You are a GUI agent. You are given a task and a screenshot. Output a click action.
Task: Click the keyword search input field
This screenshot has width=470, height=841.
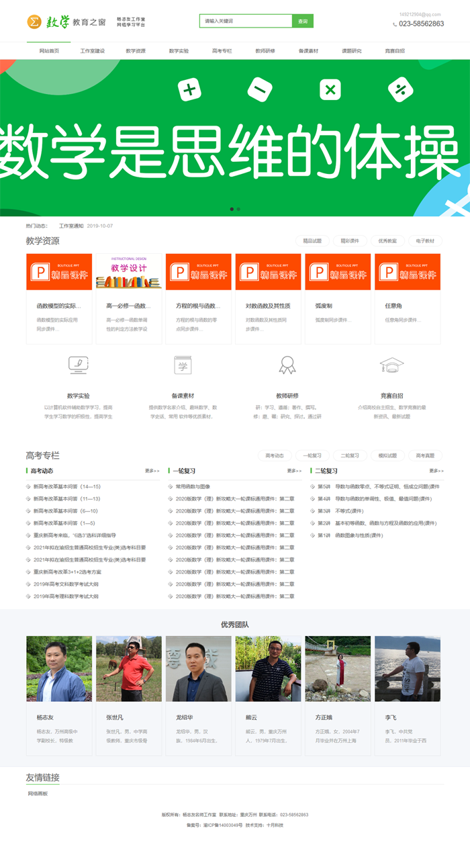tap(246, 21)
